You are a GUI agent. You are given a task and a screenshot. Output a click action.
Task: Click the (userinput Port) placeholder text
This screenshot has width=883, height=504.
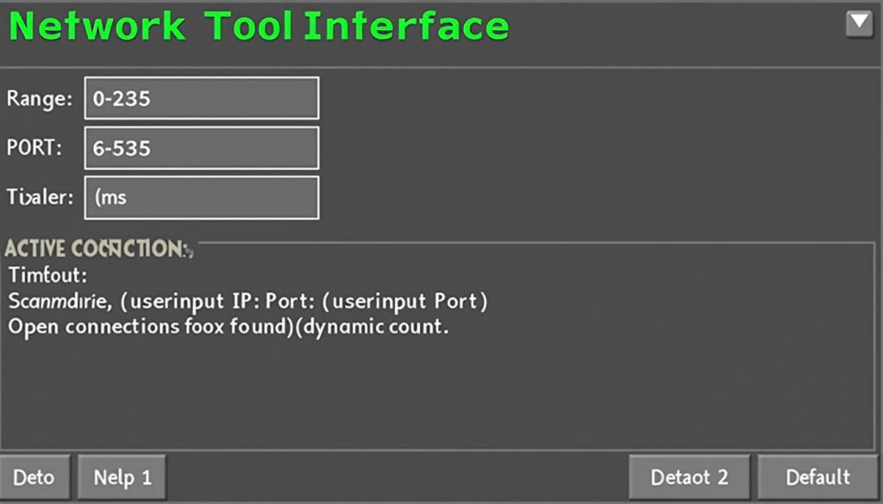[x=404, y=302]
